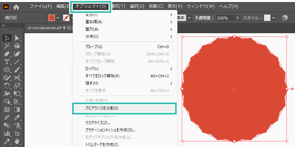The width and height of the screenshot is (295, 147).
Task: Click the opacity value input field
Action: [x=224, y=18]
